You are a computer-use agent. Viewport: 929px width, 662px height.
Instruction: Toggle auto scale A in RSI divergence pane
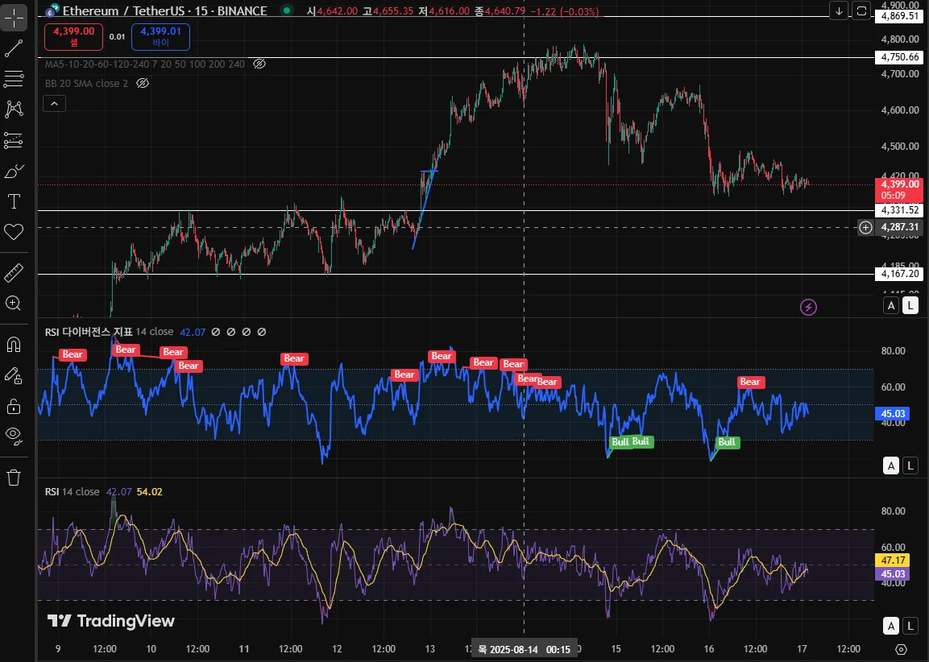pos(891,465)
